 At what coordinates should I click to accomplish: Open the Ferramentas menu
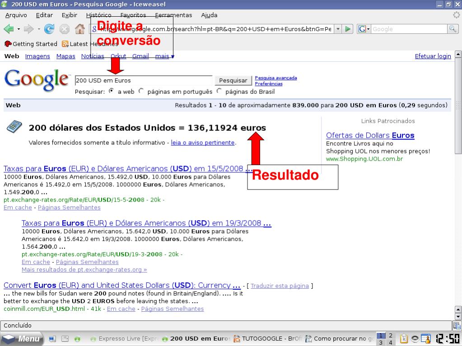(173, 15)
